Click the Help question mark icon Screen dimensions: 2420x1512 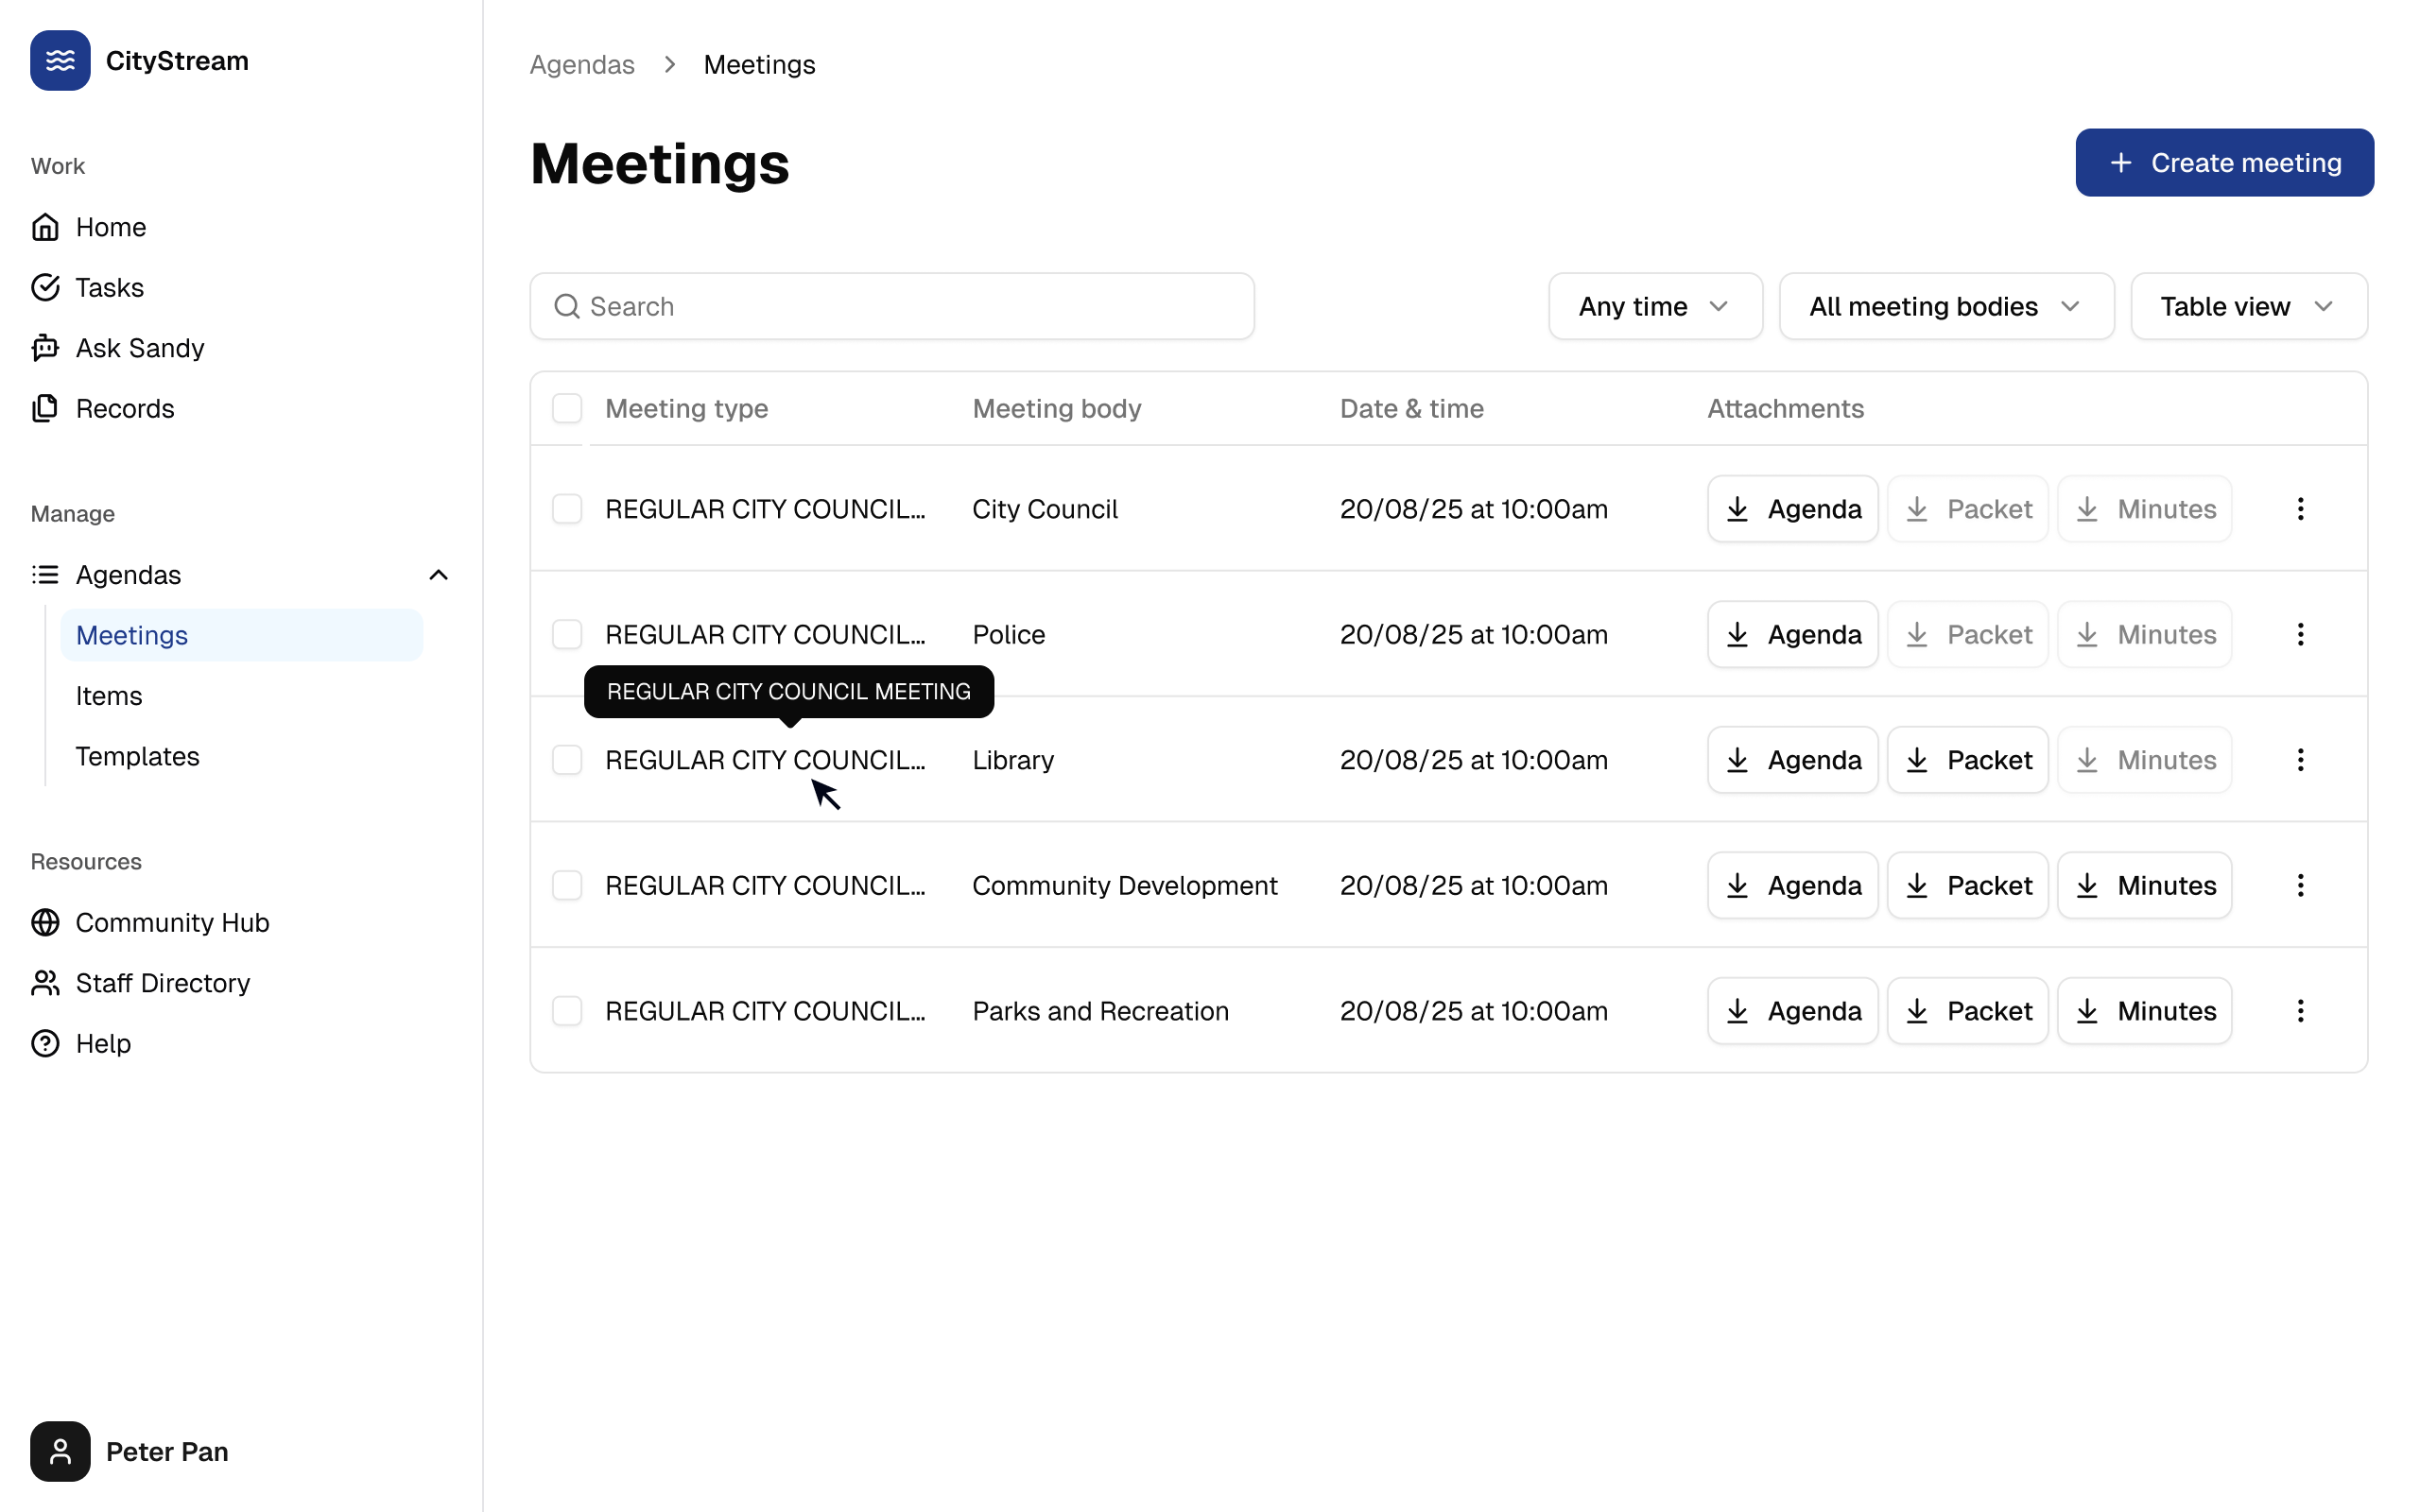coord(45,1043)
